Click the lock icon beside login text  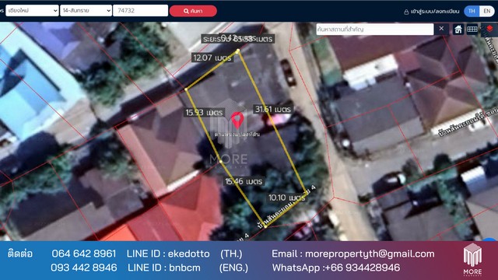pos(406,12)
